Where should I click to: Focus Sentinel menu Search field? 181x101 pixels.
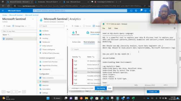coord(52,26)
